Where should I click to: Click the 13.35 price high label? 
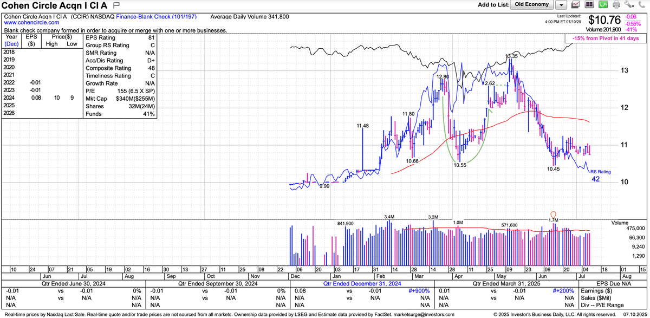point(511,56)
